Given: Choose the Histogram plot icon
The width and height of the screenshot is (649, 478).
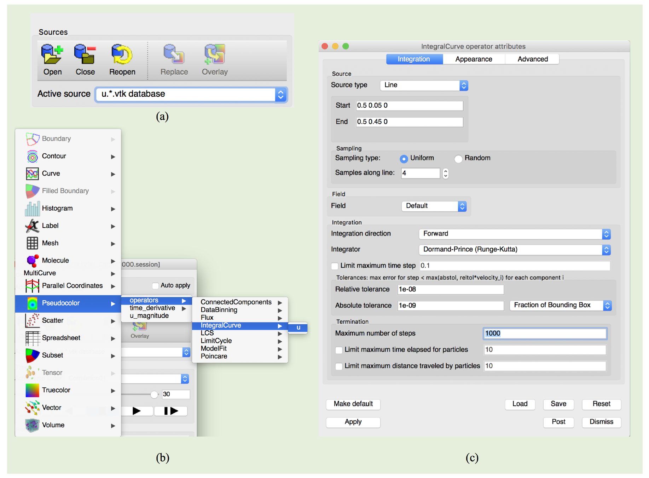Looking at the screenshot, I should pos(33,209).
